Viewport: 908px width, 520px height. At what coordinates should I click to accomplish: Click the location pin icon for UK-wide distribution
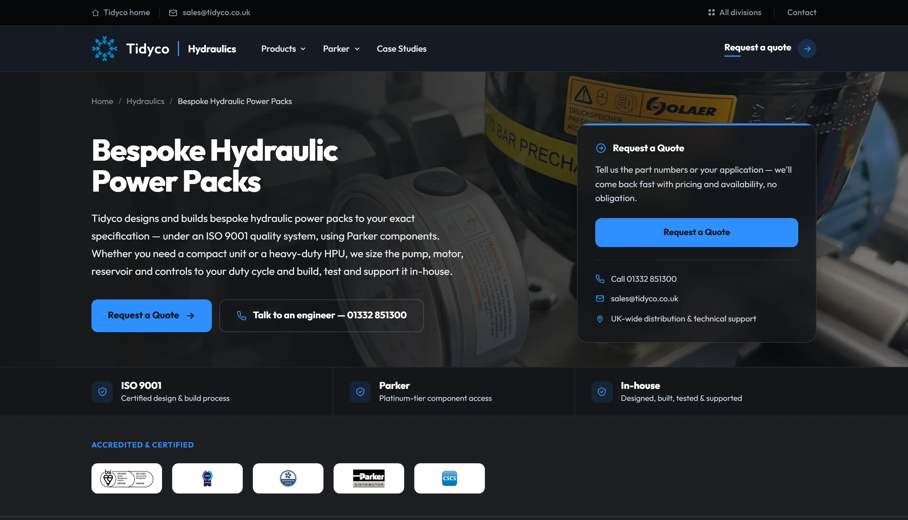(x=600, y=319)
